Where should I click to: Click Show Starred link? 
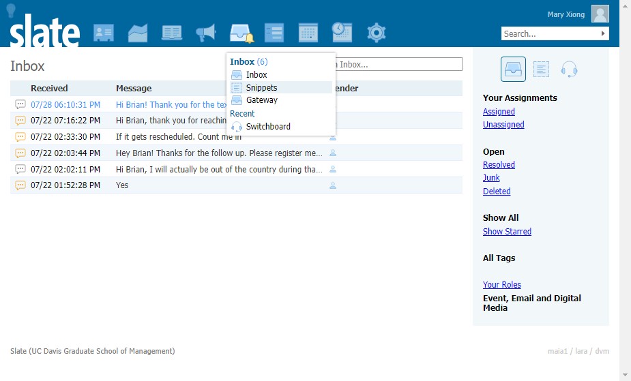click(x=507, y=232)
